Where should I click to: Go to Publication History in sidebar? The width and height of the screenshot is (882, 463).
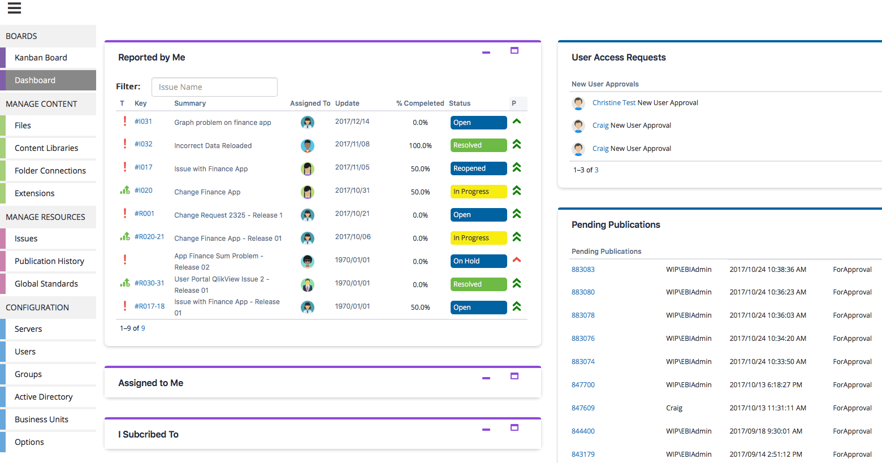click(49, 261)
